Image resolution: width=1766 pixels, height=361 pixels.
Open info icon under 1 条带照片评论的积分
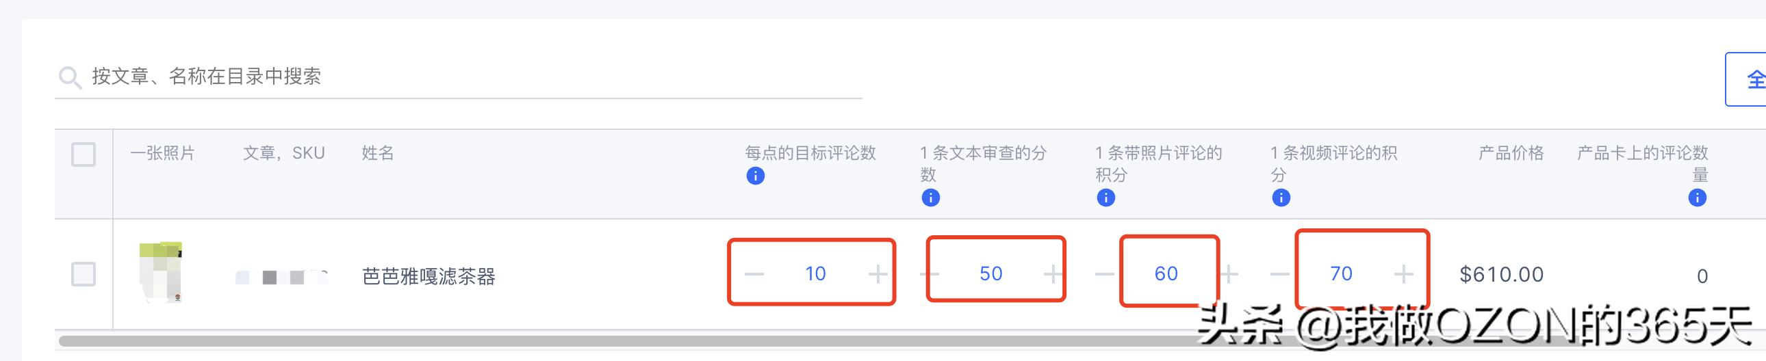pos(1106,198)
